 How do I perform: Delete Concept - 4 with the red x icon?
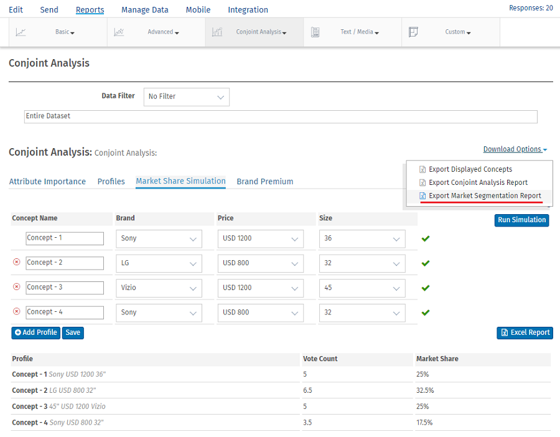click(17, 312)
